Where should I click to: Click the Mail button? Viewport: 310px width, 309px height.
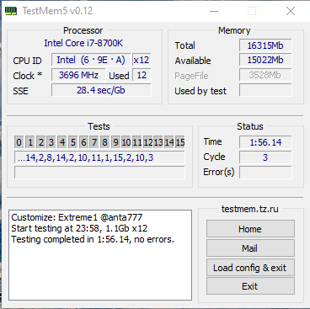[x=250, y=248]
